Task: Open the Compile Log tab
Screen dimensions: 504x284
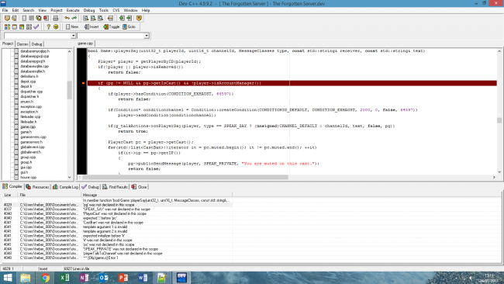Action: click(x=65, y=187)
